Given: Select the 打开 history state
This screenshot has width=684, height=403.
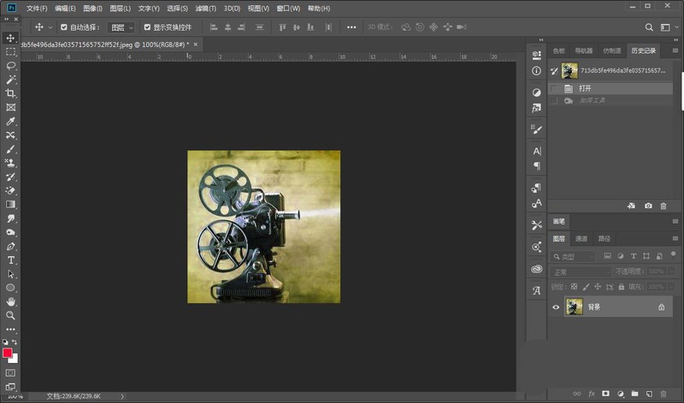Looking at the screenshot, I should (x=584, y=88).
